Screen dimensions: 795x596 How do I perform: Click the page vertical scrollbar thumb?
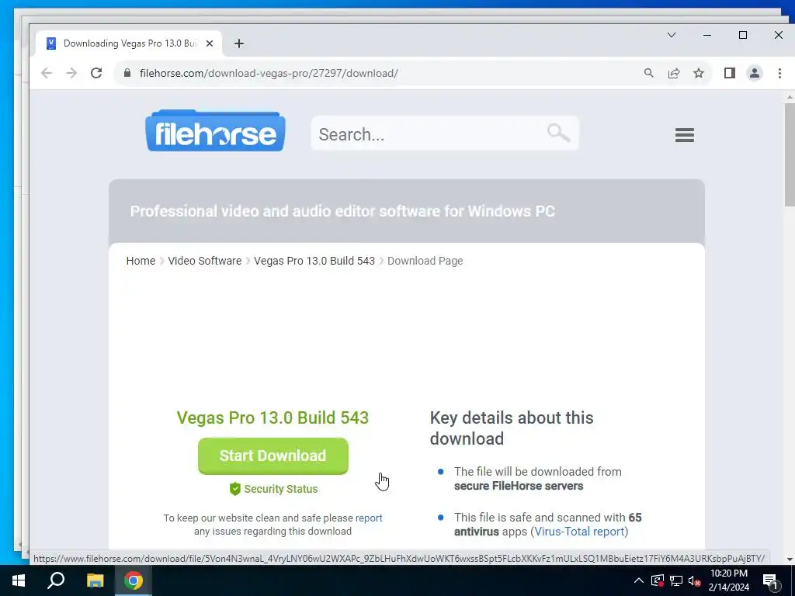coord(790,154)
